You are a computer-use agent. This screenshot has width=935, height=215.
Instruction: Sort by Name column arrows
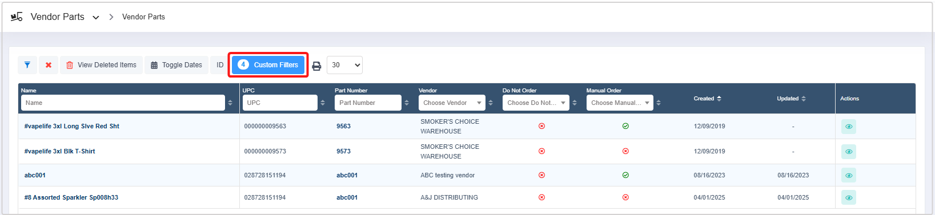click(x=230, y=103)
